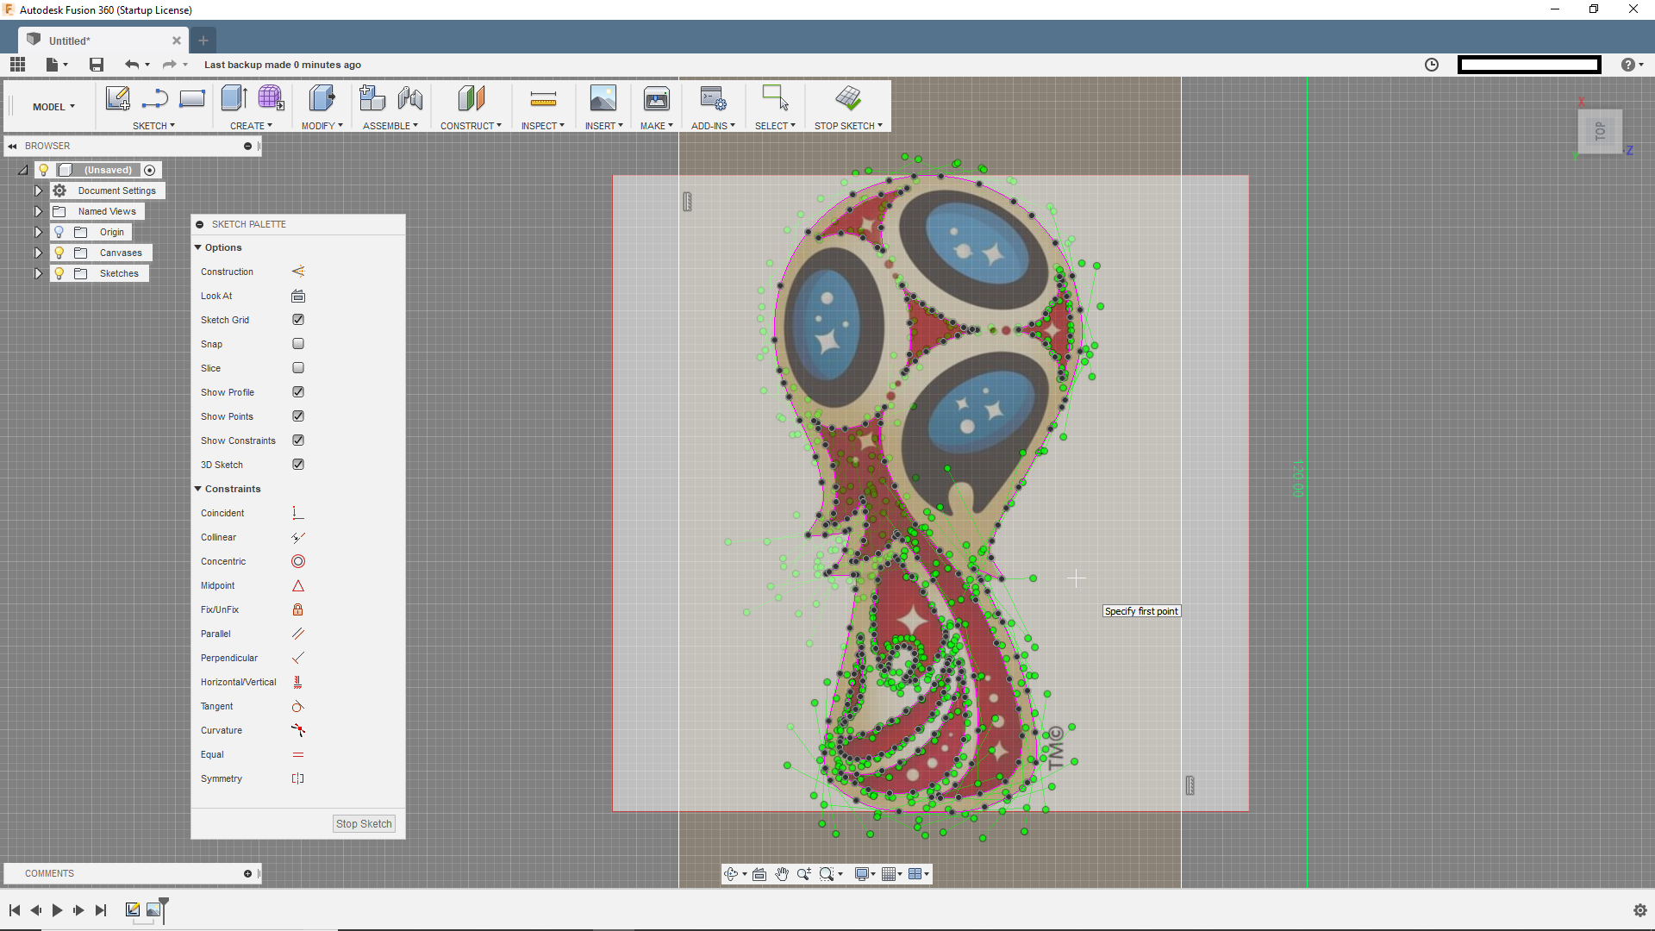Select the Press Pull modify tool
This screenshot has height=931, width=1655.
tap(322, 98)
